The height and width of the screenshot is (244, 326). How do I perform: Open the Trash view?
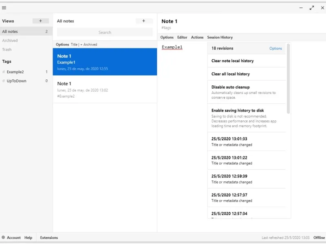pos(7,49)
